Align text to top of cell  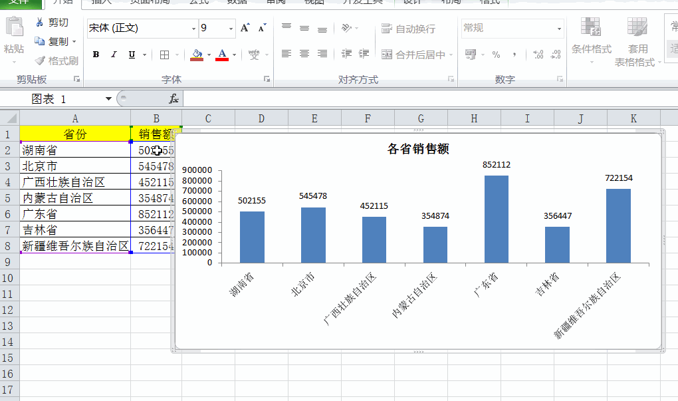(286, 28)
